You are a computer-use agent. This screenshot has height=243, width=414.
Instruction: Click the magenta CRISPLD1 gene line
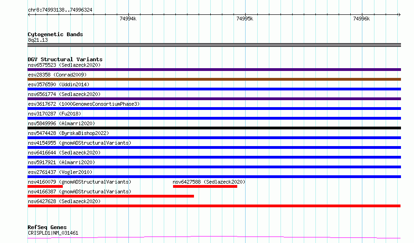(x=214, y=237)
